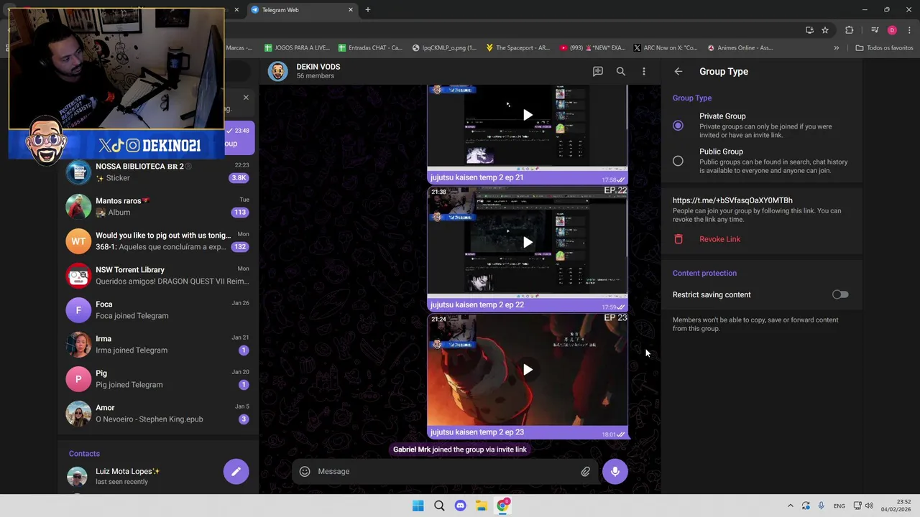920x517 pixels.
Task: Open the emoji picker in message box
Action: 305,471
